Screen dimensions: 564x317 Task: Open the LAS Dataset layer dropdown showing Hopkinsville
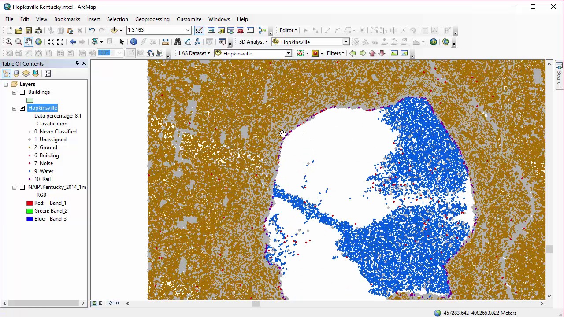click(x=288, y=53)
